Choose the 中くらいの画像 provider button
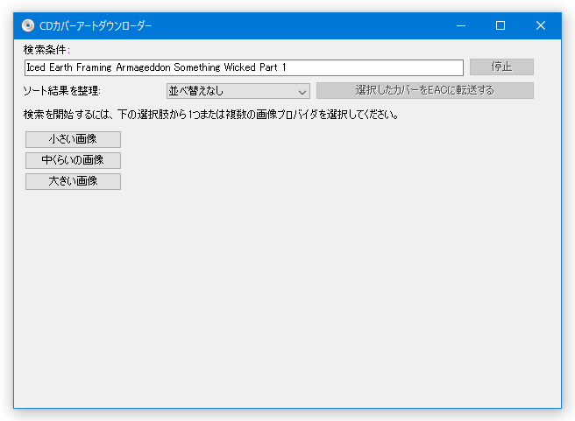This screenshot has height=421, width=575. coord(73,160)
